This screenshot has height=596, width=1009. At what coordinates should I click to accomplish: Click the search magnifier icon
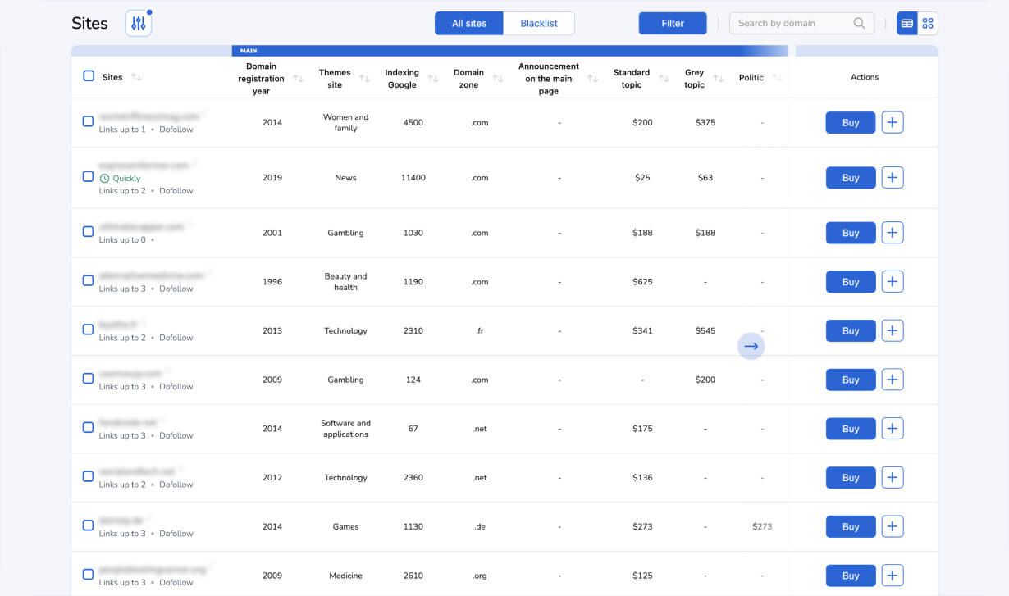tap(859, 24)
